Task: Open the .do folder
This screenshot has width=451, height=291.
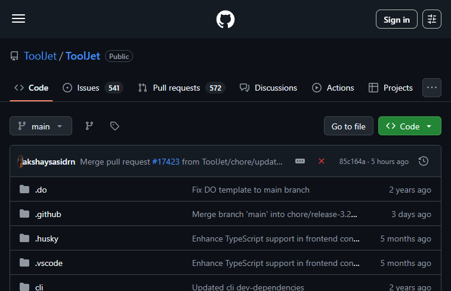Action: 41,190
